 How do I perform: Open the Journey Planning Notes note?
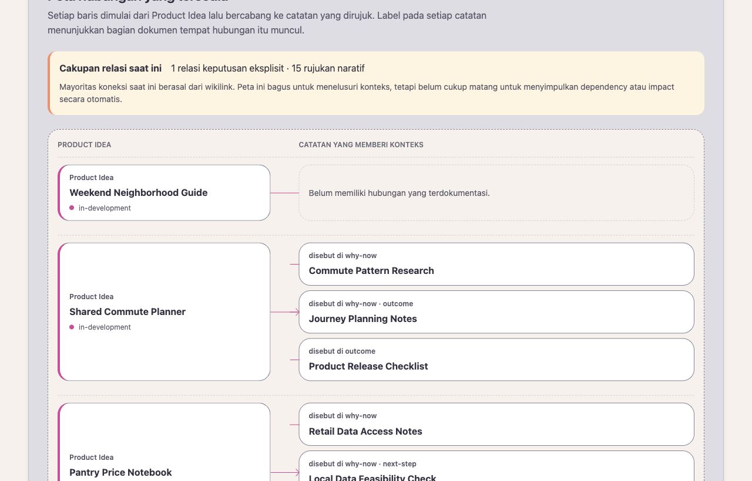[496, 312]
